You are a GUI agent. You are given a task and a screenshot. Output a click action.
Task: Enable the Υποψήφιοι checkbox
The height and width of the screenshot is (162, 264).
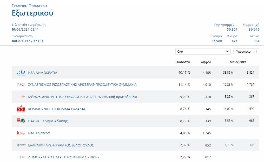tap(255, 52)
